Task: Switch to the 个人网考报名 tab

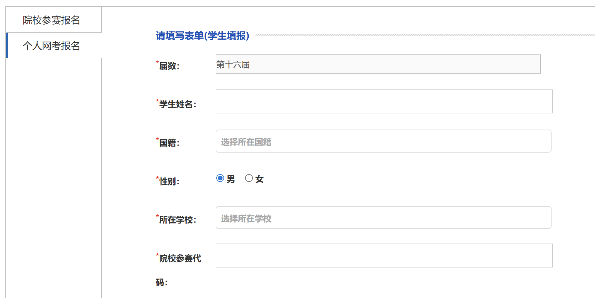Action: (x=52, y=46)
